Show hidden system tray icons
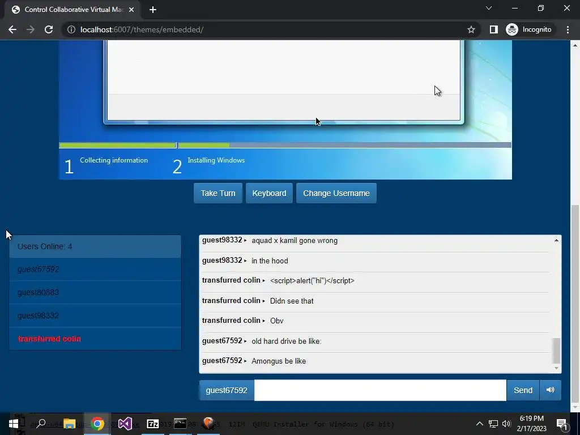 pyautogui.click(x=479, y=424)
